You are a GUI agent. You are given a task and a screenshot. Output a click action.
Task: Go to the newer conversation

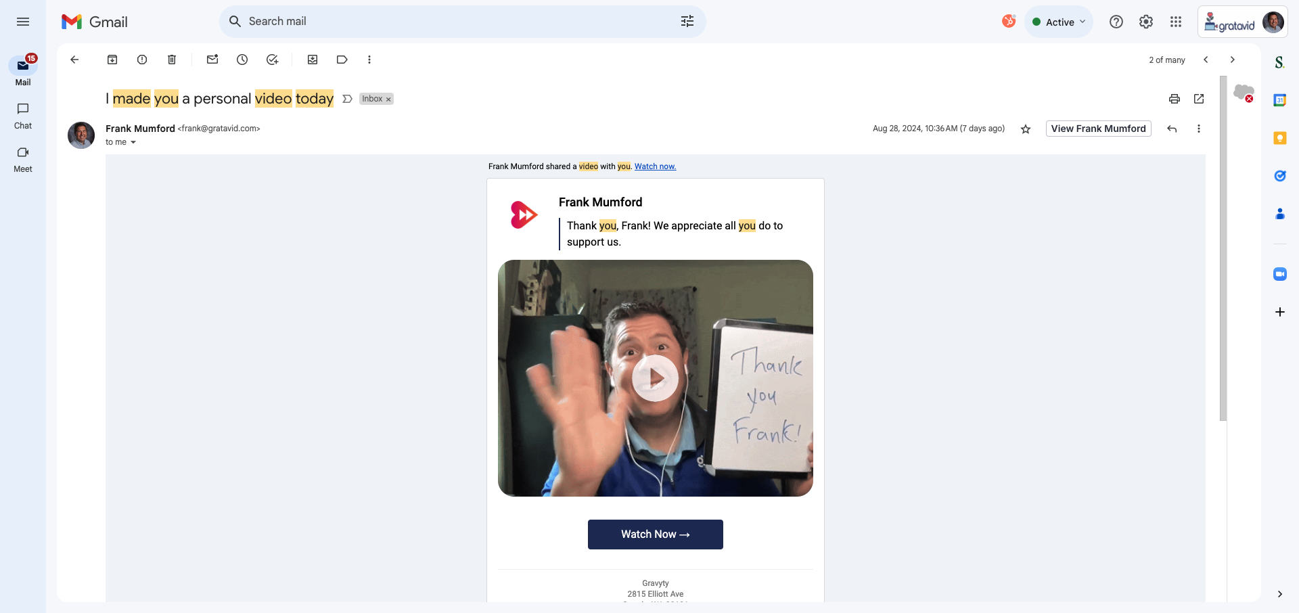tap(1206, 60)
